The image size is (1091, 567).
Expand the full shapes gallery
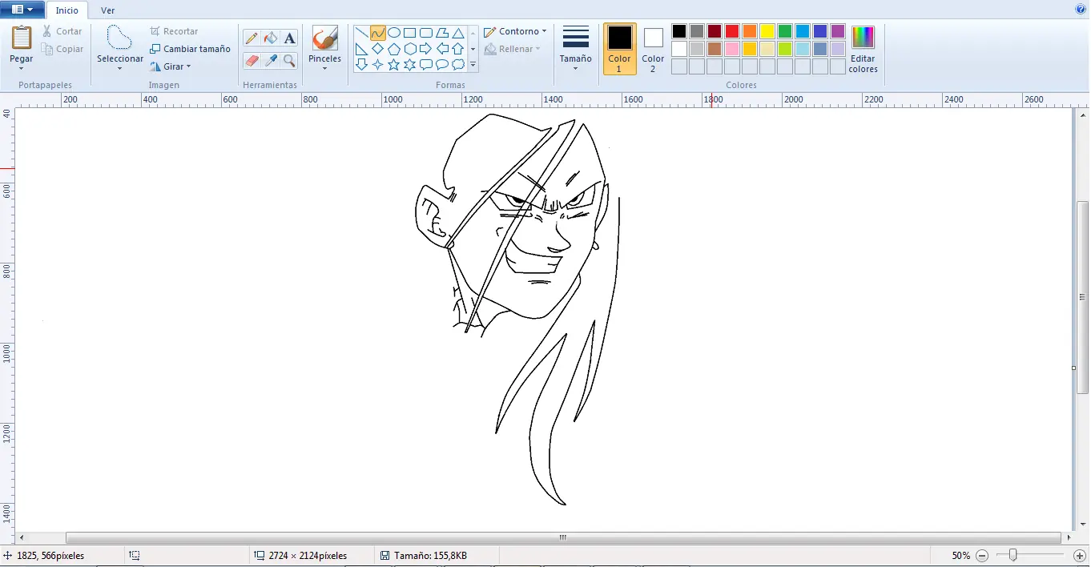[x=473, y=65]
